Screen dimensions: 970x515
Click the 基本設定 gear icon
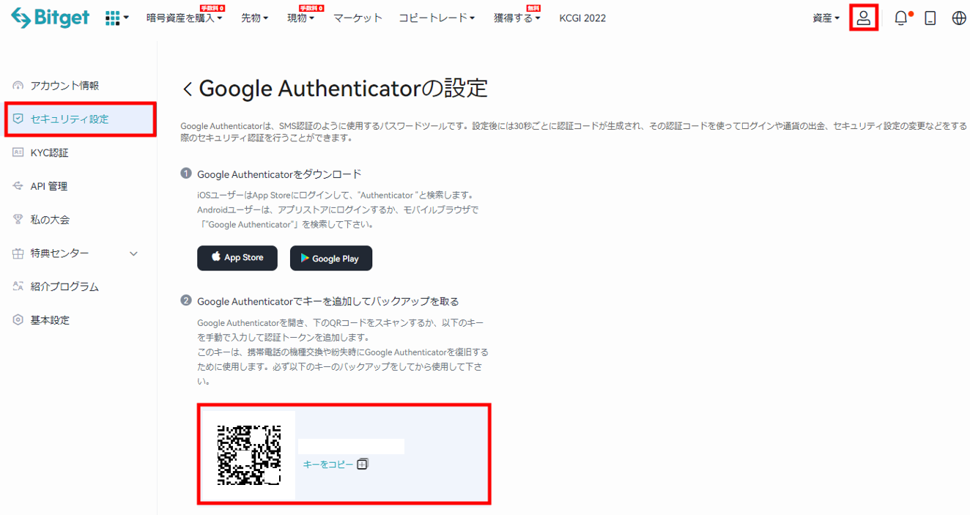(18, 320)
